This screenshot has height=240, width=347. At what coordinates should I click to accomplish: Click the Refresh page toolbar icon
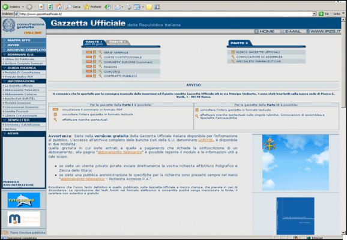(x=50, y=7)
